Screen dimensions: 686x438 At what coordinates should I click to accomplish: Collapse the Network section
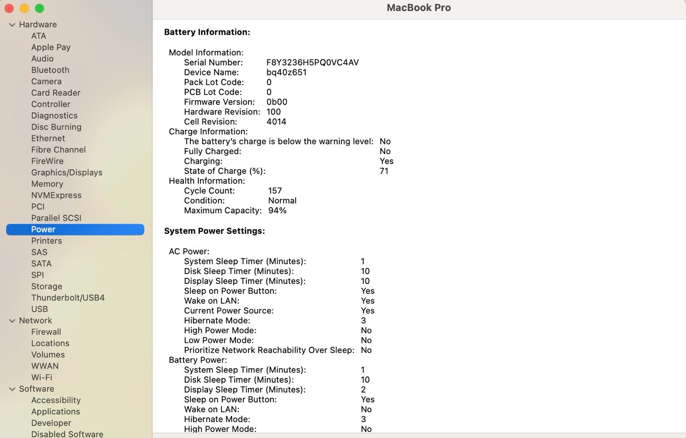12,320
